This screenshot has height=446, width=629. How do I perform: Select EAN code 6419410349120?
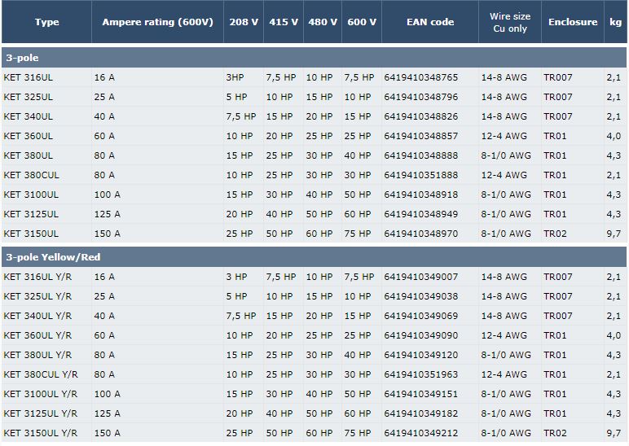tap(420, 355)
